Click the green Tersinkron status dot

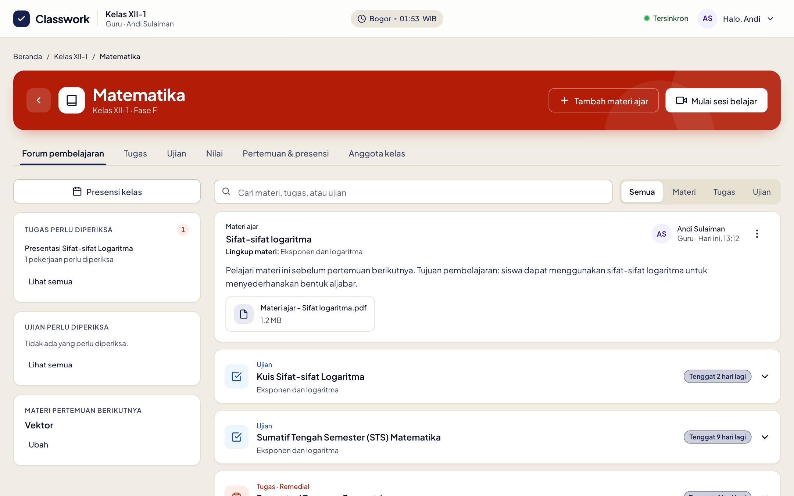coord(647,18)
